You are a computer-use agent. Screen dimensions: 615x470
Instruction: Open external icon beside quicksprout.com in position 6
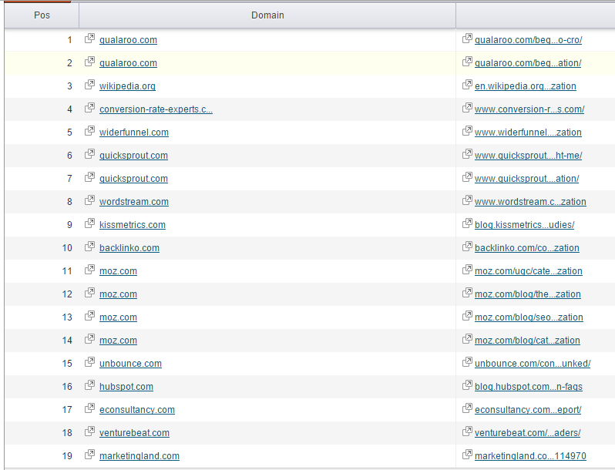point(90,154)
